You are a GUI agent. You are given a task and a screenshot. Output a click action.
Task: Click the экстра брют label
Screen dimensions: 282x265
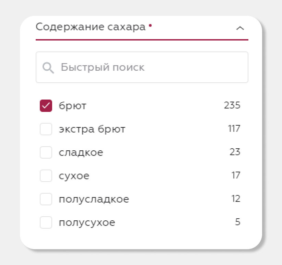click(92, 129)
